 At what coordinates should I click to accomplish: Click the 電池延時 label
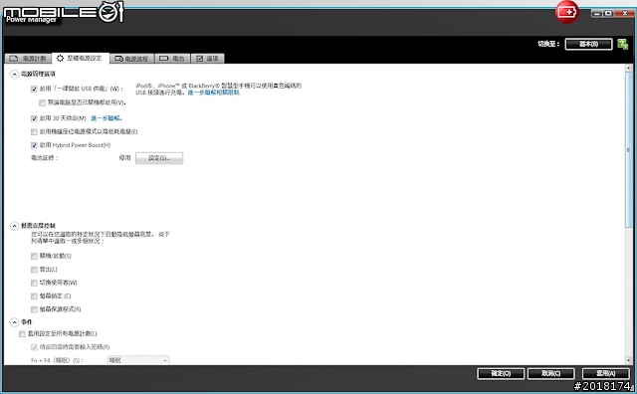pyautogui.click(x=45, y=158)
